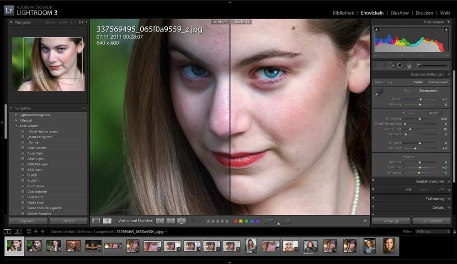Toggle highlight clipping indicator in histogram
Image resolution: width=457 pixels, height=264 pixels.
(x=446, y=29)
